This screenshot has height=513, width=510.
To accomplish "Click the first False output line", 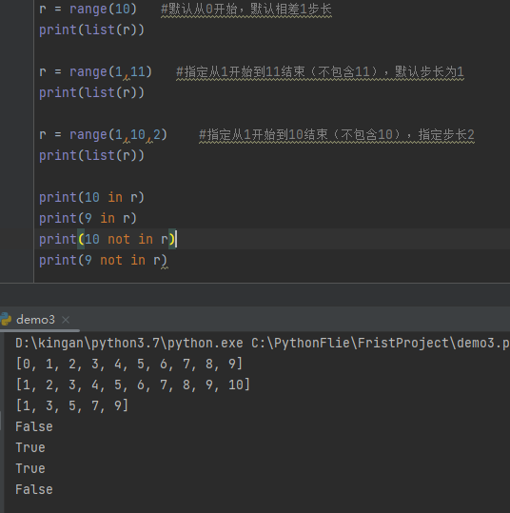I will click(34, 426).
